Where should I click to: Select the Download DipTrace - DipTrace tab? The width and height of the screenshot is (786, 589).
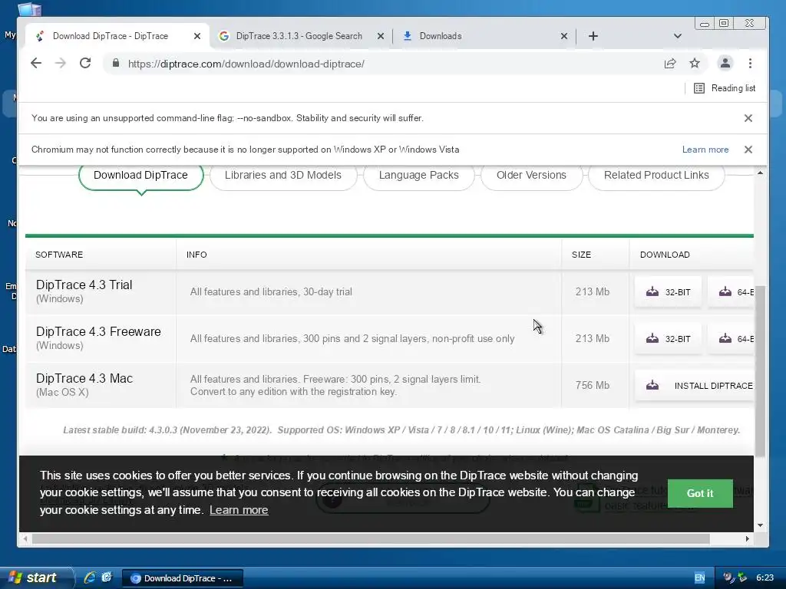click(x=117, y=36)
